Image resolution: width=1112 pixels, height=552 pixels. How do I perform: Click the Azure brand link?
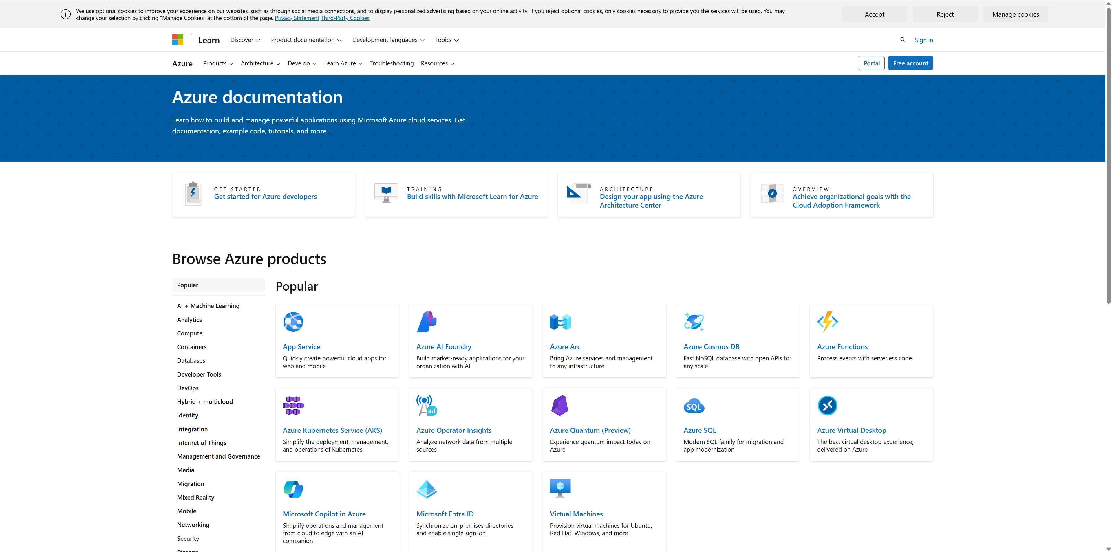pyautogui.click(x=182, y=63)
